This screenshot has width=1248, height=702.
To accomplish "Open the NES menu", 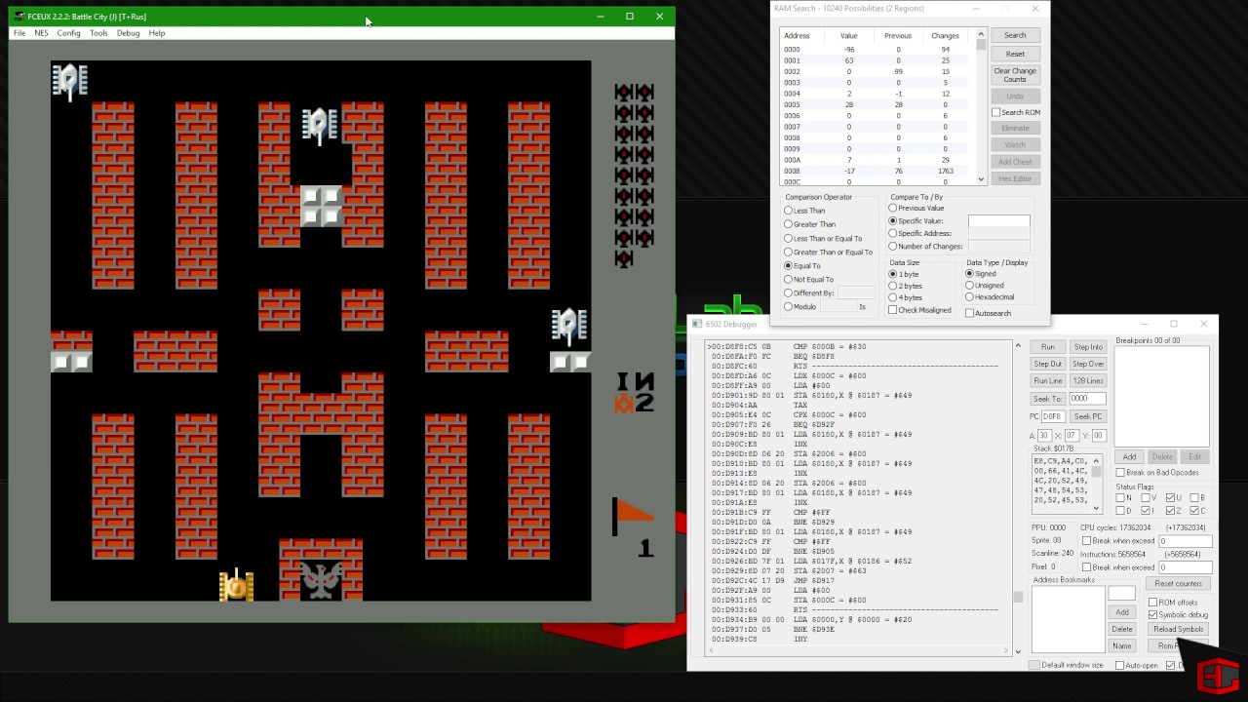I will (x=41, y=33).
